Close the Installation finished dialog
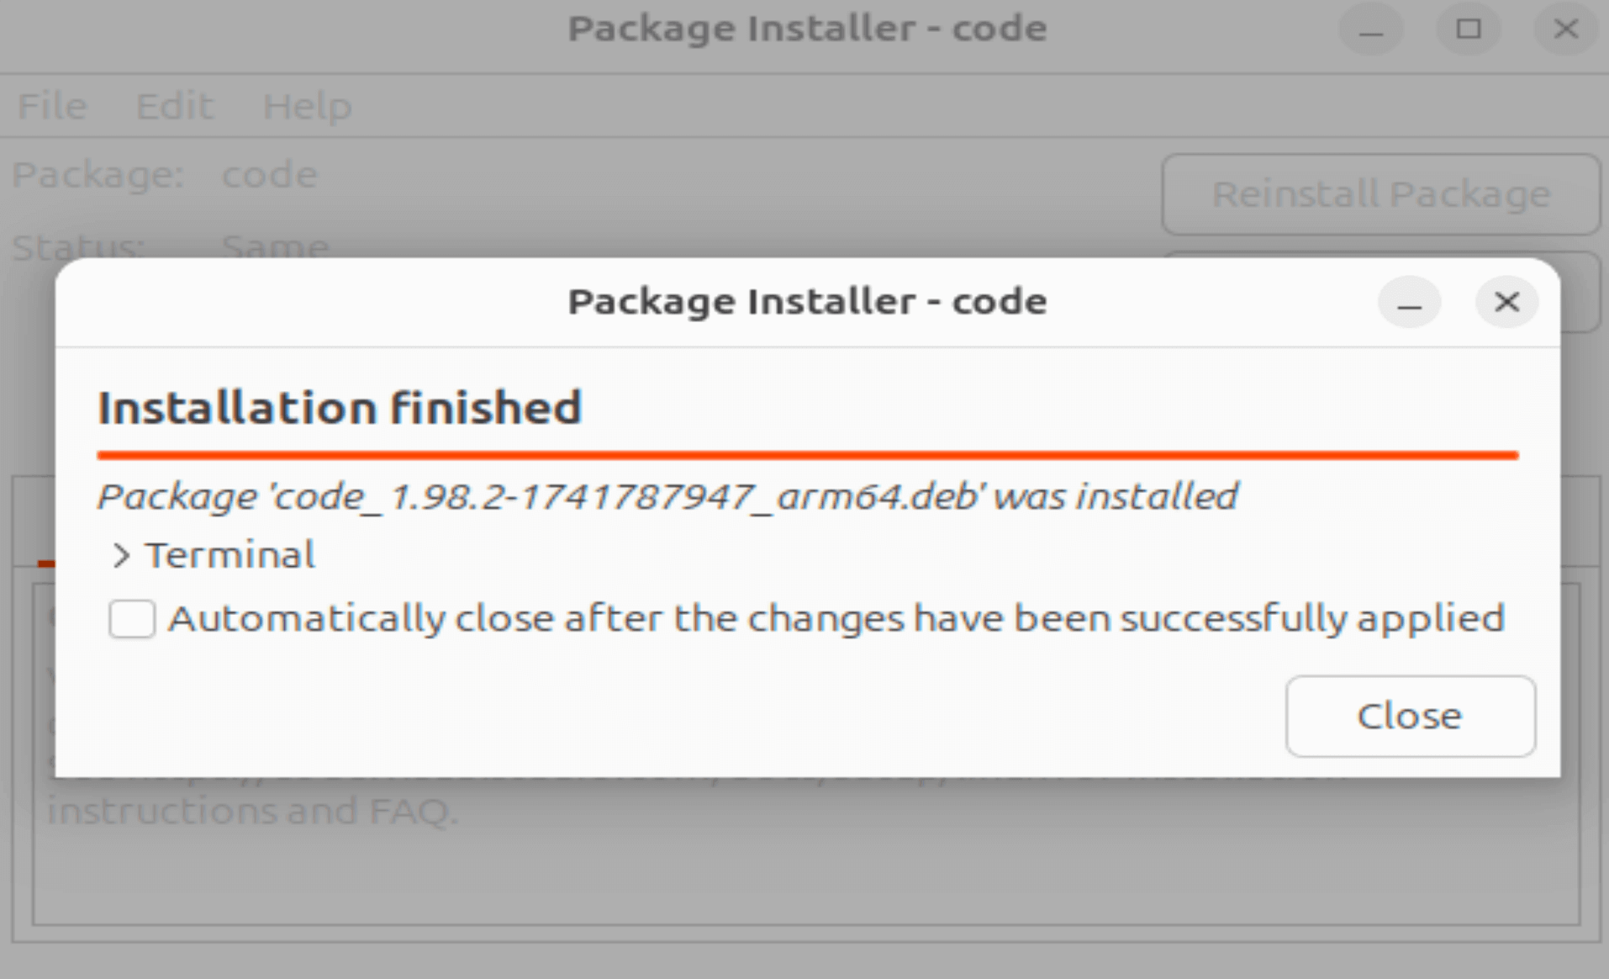 click(1506, 303)
